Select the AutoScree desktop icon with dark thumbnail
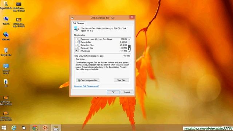The height and width of the screenshot is (131, 233). 19,7
